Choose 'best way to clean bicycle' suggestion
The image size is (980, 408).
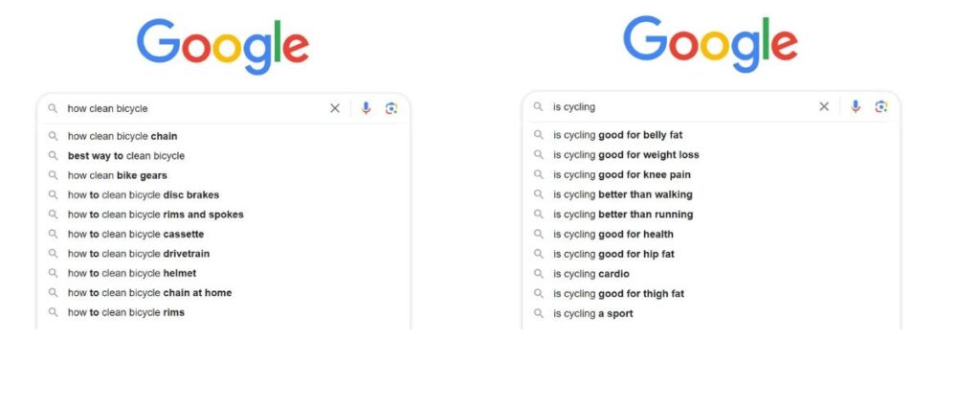(126, 156)
